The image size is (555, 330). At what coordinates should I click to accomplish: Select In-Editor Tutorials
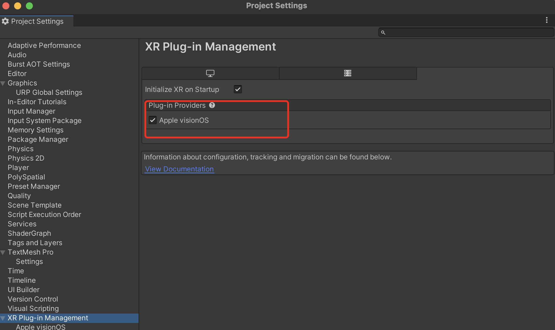tap(37, 102)
